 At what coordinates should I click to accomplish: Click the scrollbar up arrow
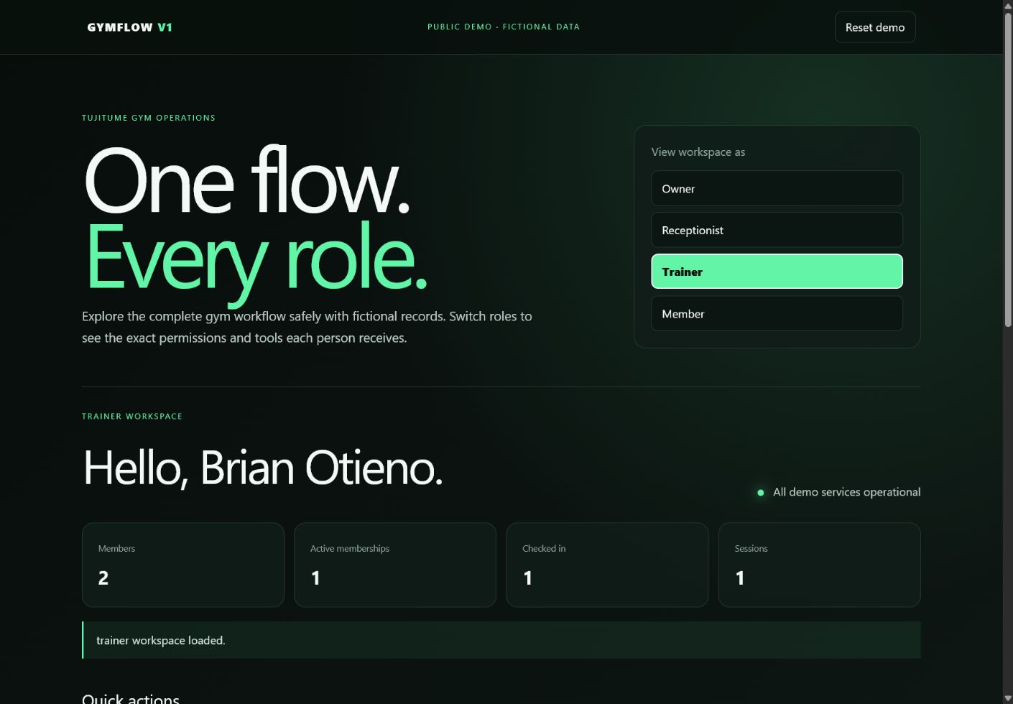(x=1008, y=6)
